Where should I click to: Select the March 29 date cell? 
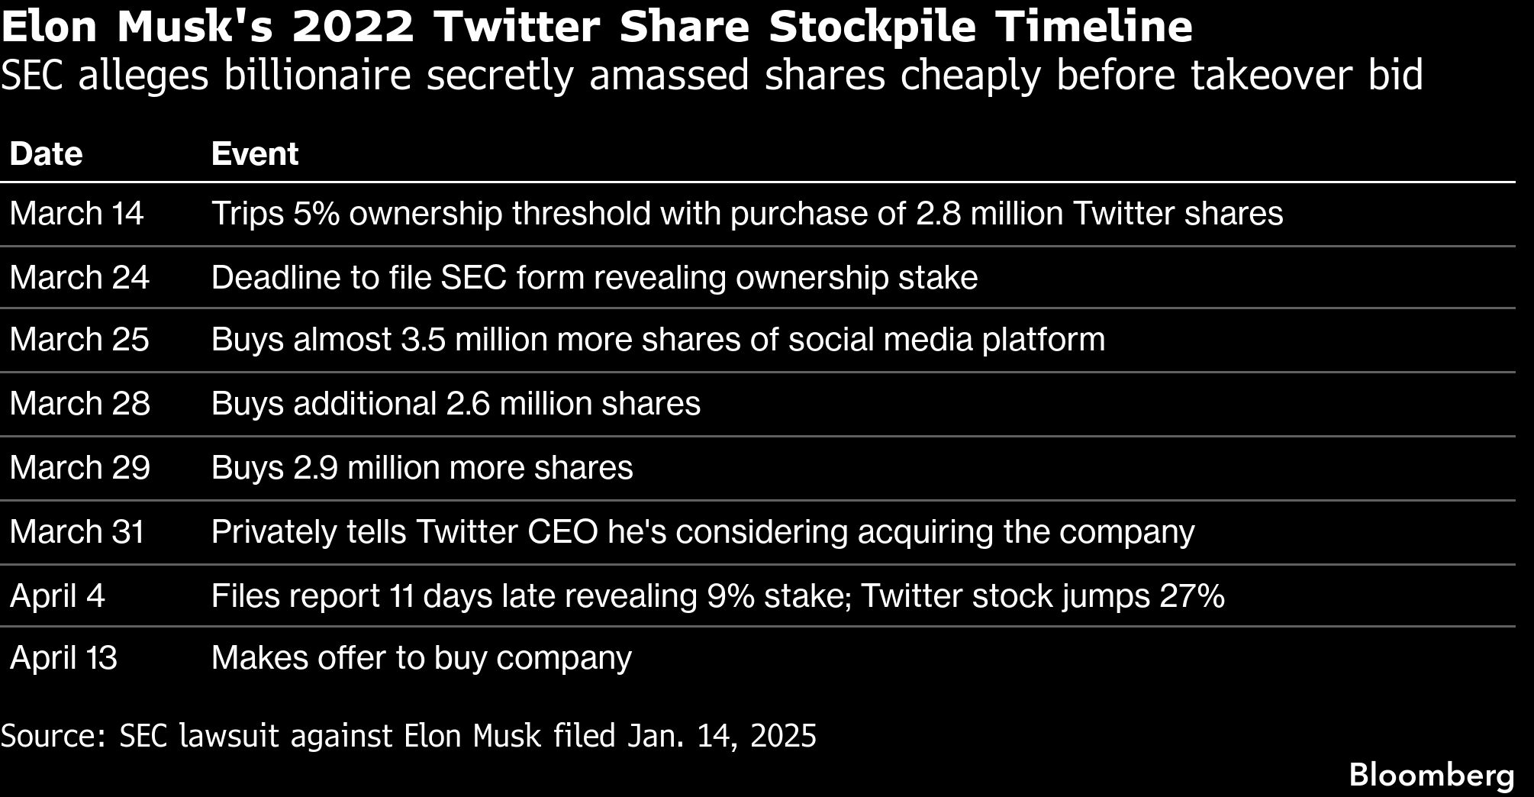[x=80, y=468]
